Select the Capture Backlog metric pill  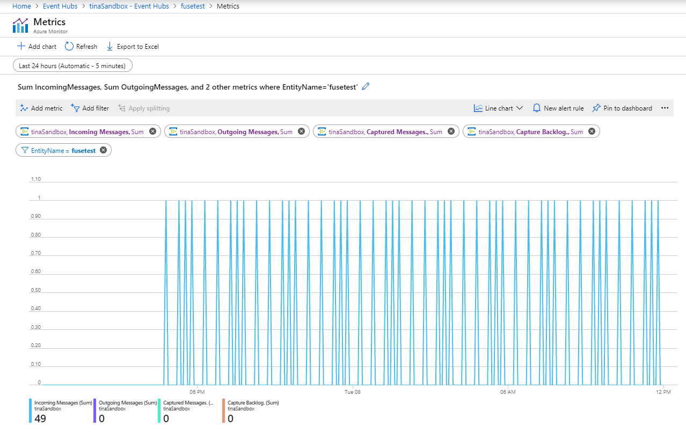[x=531, y=131]
